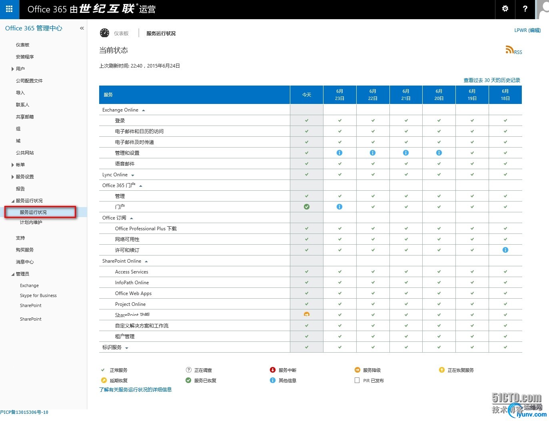Click the Project Online row label
The width and height of the screenshot is (549, 421).
pyautogui.click(x=130, y=304)
